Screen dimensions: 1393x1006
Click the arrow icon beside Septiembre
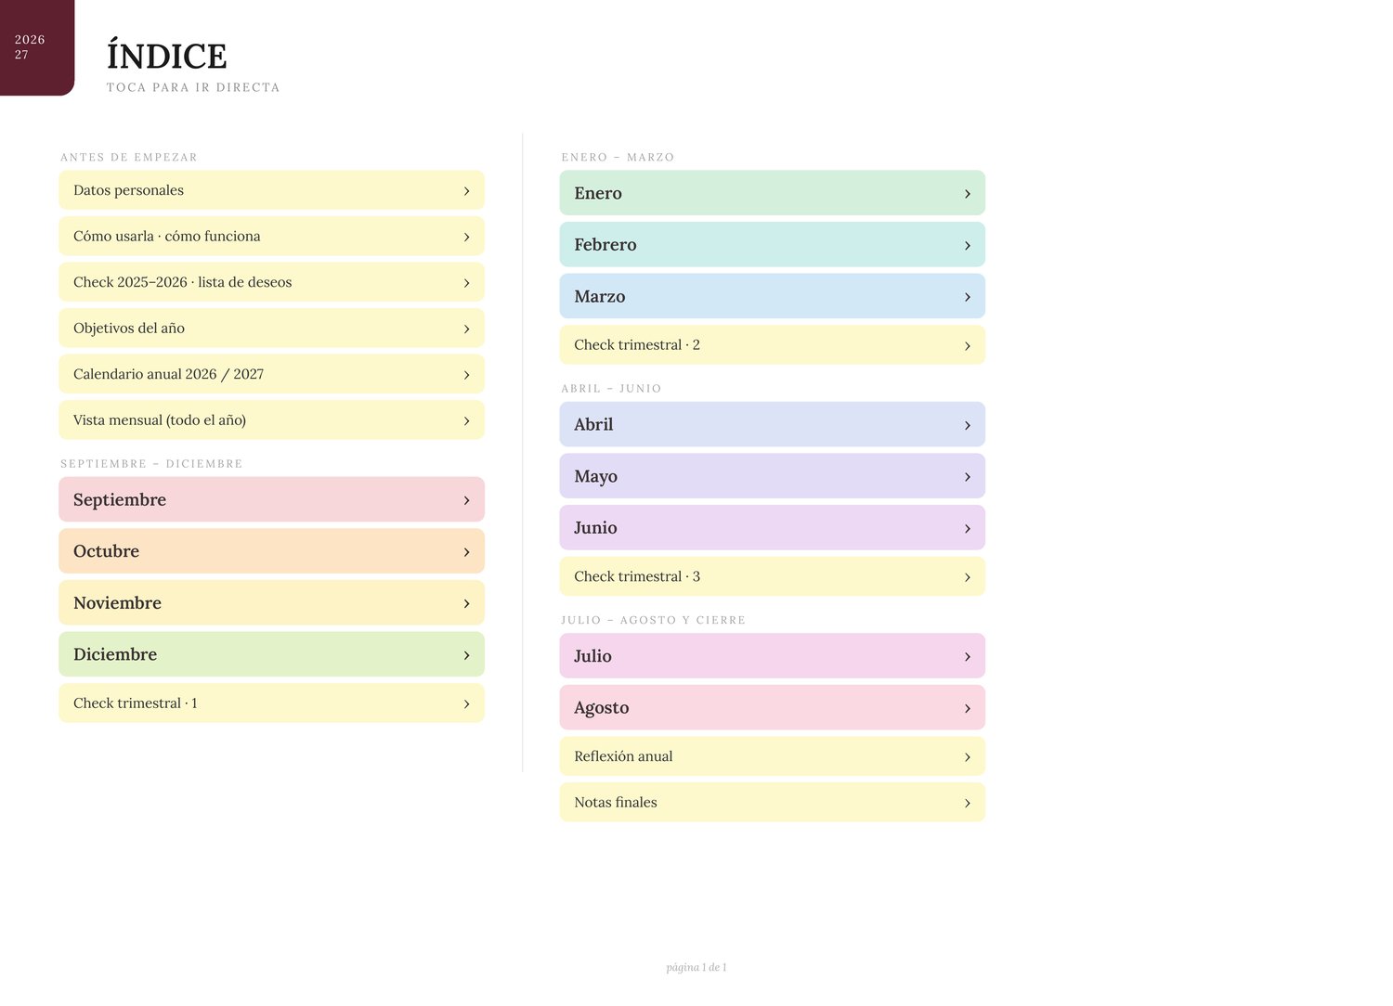[x=466, y=500]
